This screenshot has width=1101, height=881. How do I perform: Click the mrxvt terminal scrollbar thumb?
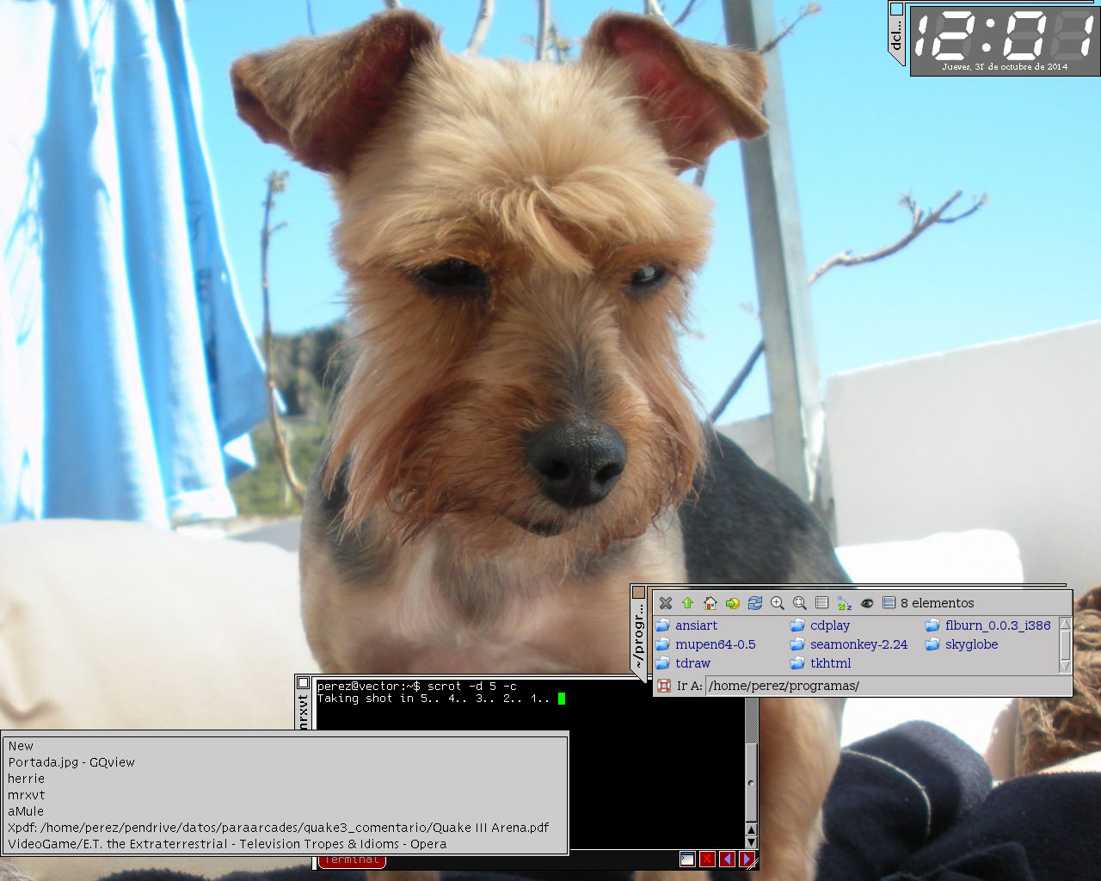[751, 783]
